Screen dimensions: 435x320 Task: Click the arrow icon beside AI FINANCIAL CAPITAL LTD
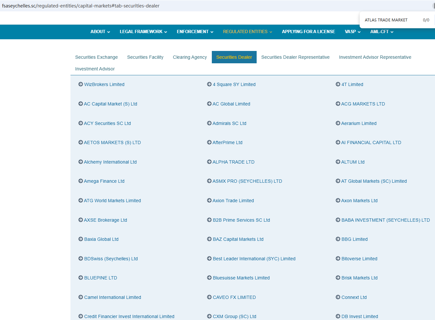point(338,142)
